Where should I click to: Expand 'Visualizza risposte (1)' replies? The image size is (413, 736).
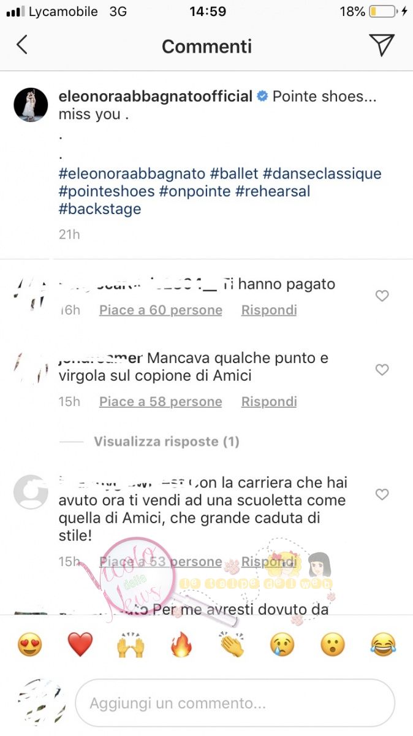click(166, 442)
